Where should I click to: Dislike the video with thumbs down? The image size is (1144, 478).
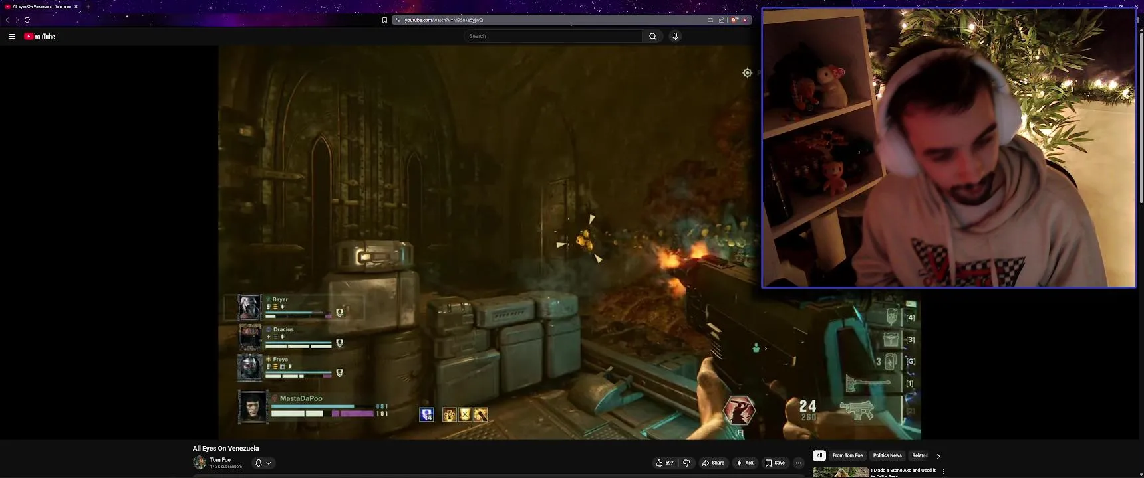coord(687,463)
